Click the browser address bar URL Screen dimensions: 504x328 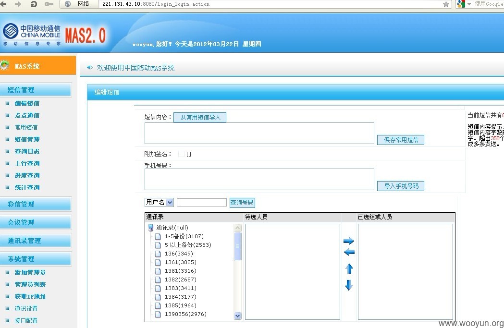click(x=156, y=4)
